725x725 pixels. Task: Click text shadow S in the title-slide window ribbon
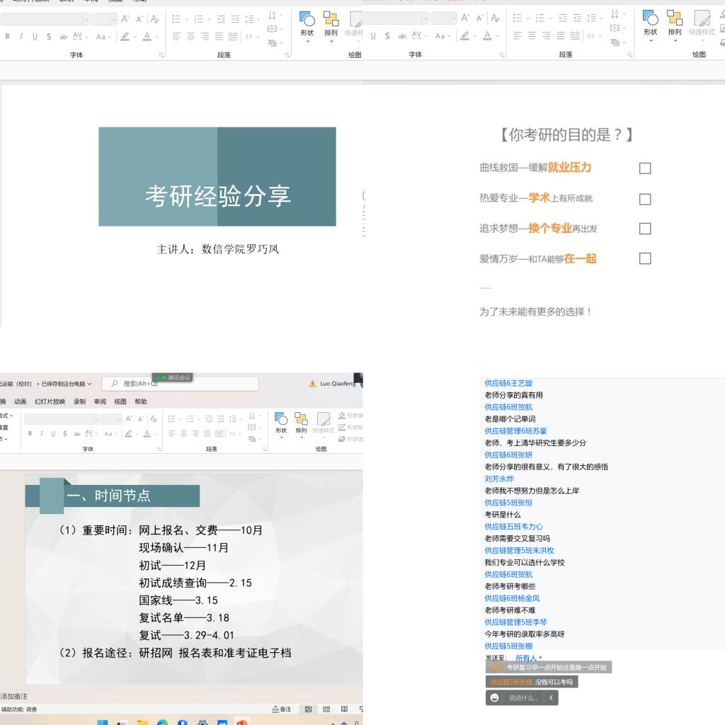pyautogui.click(x=49, y=36)
